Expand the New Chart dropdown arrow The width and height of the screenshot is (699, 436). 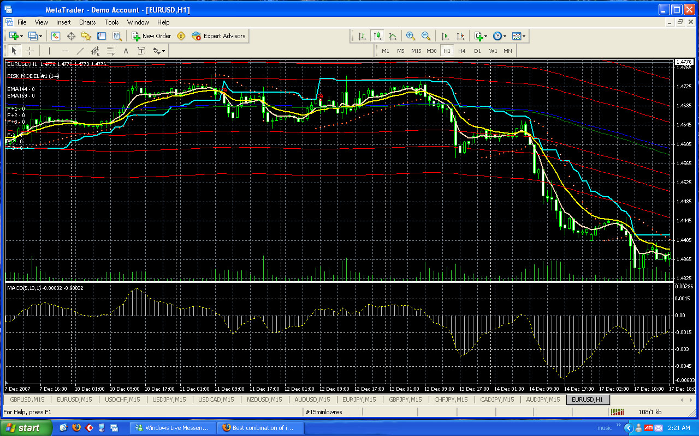21,36
